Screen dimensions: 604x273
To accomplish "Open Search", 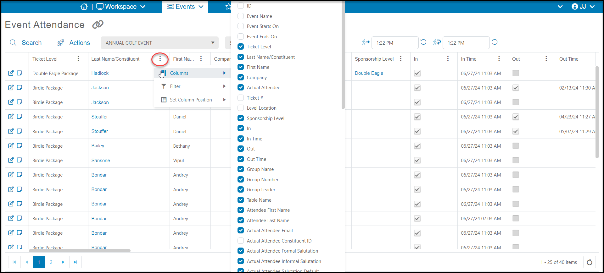I will (x=26, y=43).
